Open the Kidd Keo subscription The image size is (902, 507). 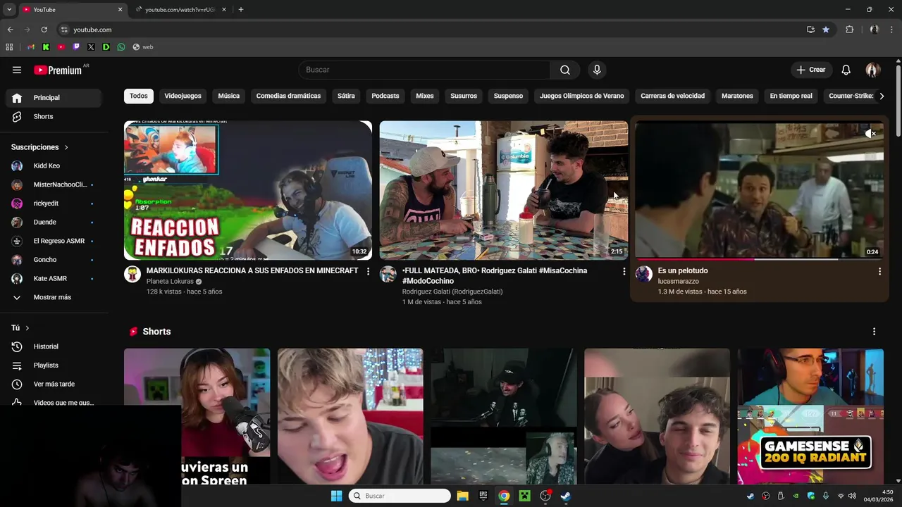coord(54,166)
